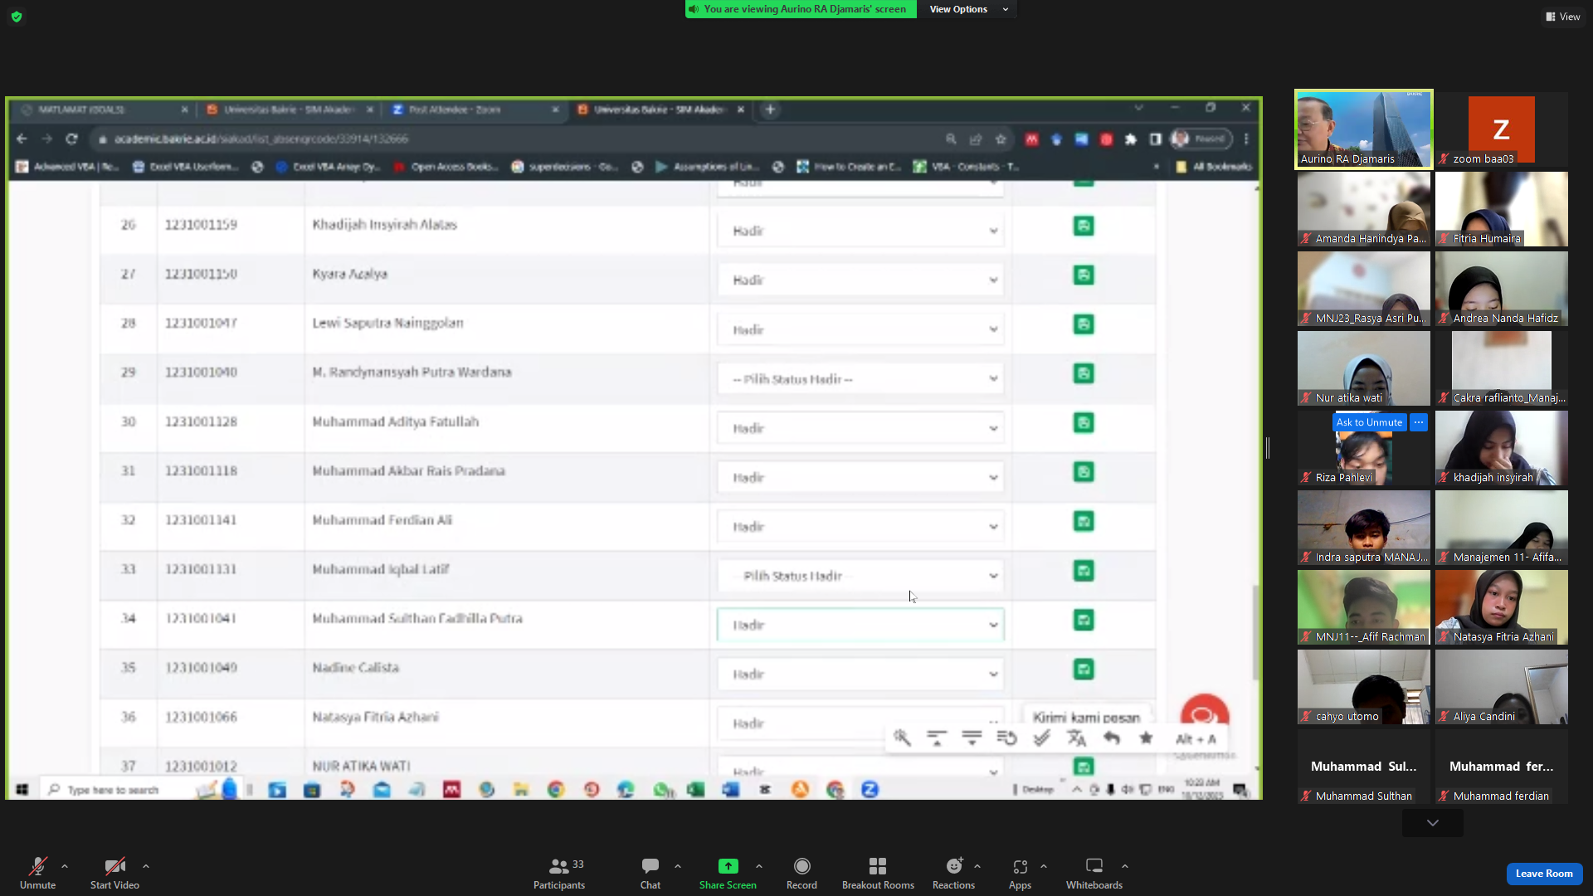Click the Zoom icon in shared taskbar
The height and width of the screenshot is (896, 1593).
870,789
